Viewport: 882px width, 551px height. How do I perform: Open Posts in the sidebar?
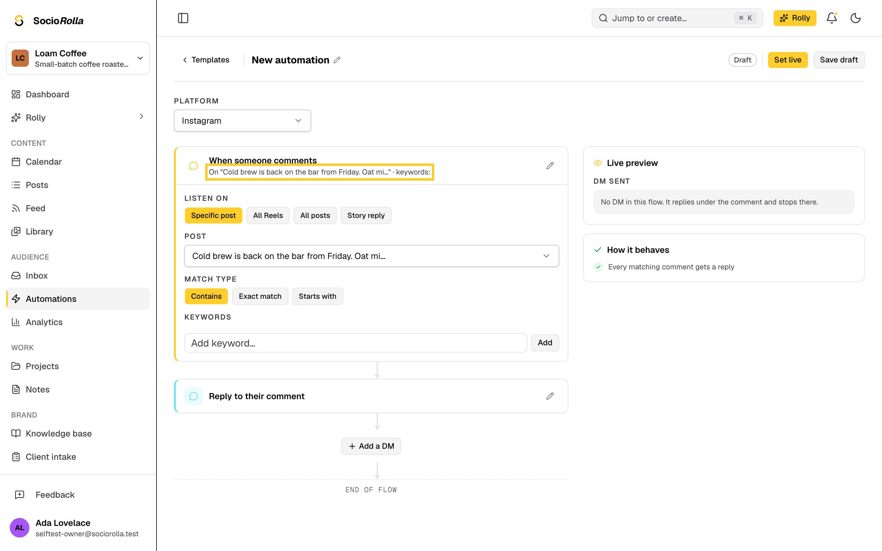78,185
